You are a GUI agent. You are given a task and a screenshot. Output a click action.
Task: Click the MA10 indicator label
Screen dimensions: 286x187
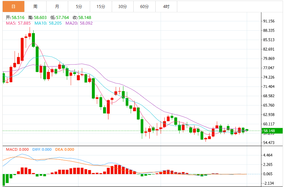[48, 23]
